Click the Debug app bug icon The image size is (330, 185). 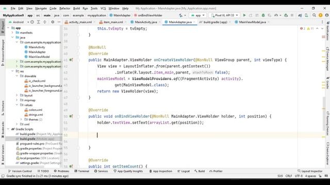[263, 15]
